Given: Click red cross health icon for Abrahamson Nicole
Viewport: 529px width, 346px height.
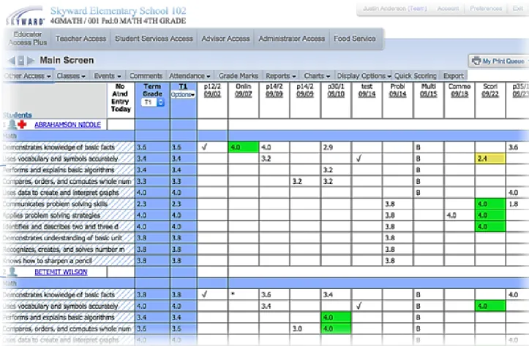Looking at the screenshot, I should click(x=22, y=125).
